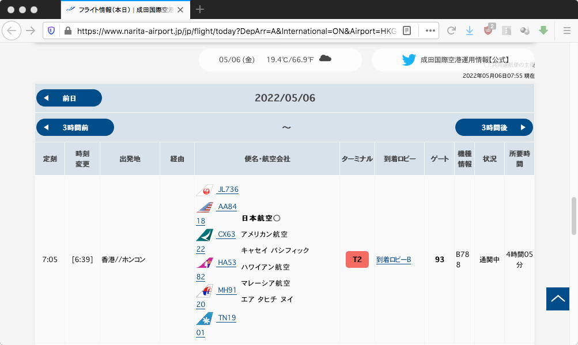The width and height of the screenshot is (578, 345).
Task: Click the American Airlines tail logo
Action: coord(205,207)
